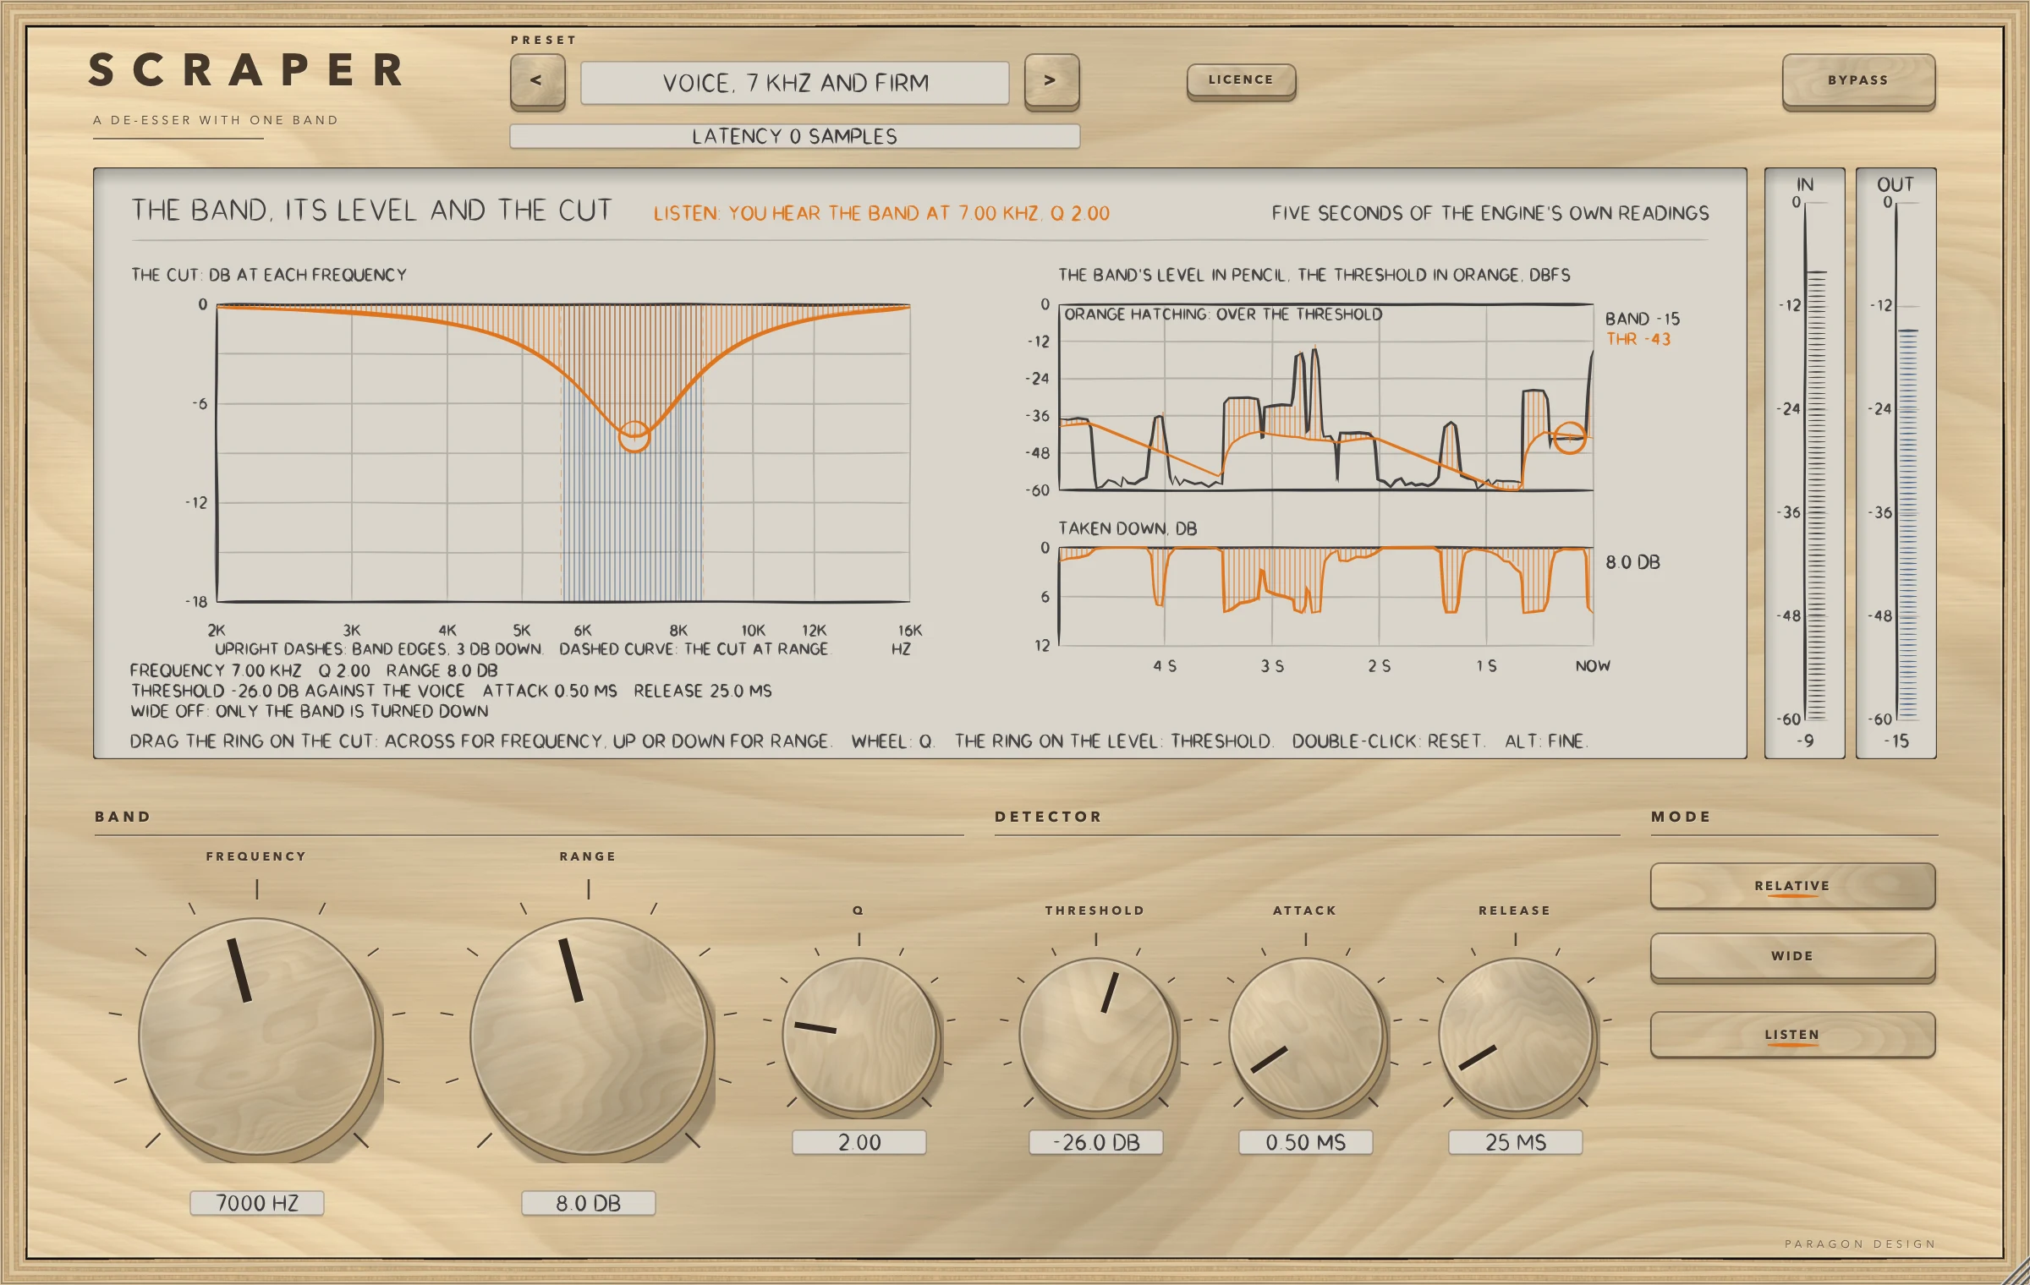Image resolution: width=2030 pixels, height=1285 pixels.
Task: Click the Range knob
Action: [589, 1036]
